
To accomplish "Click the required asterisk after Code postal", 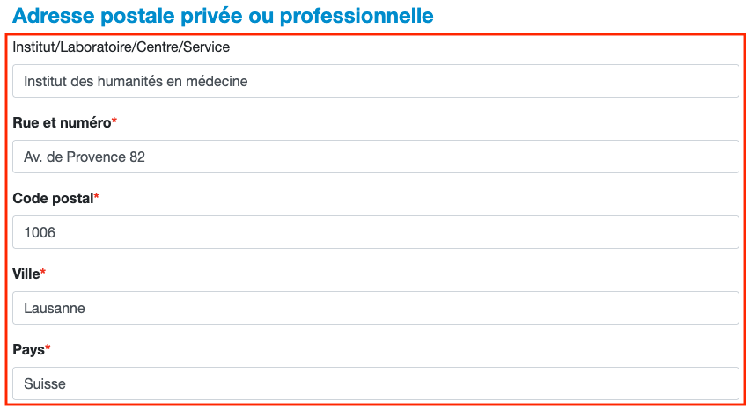I will click(x=97, y=196).
